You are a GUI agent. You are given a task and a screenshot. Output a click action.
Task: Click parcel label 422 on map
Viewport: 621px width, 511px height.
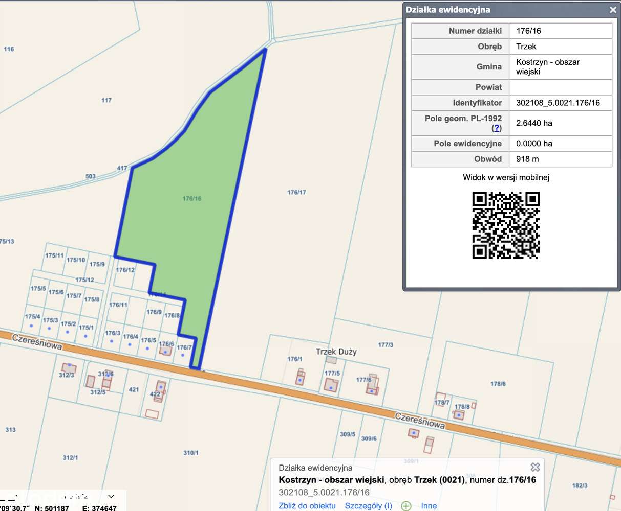[x=155, y=394]
